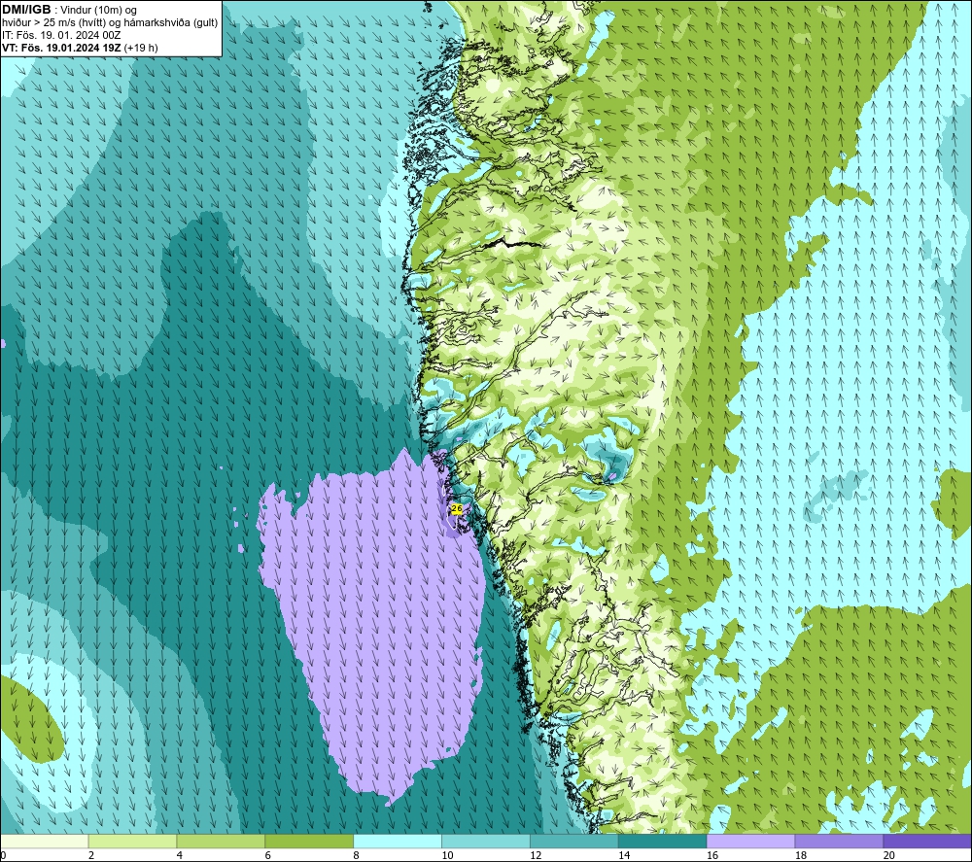Click the 12–14 m/s teal legend swatch
972x862 pixels.
point(574,841)
